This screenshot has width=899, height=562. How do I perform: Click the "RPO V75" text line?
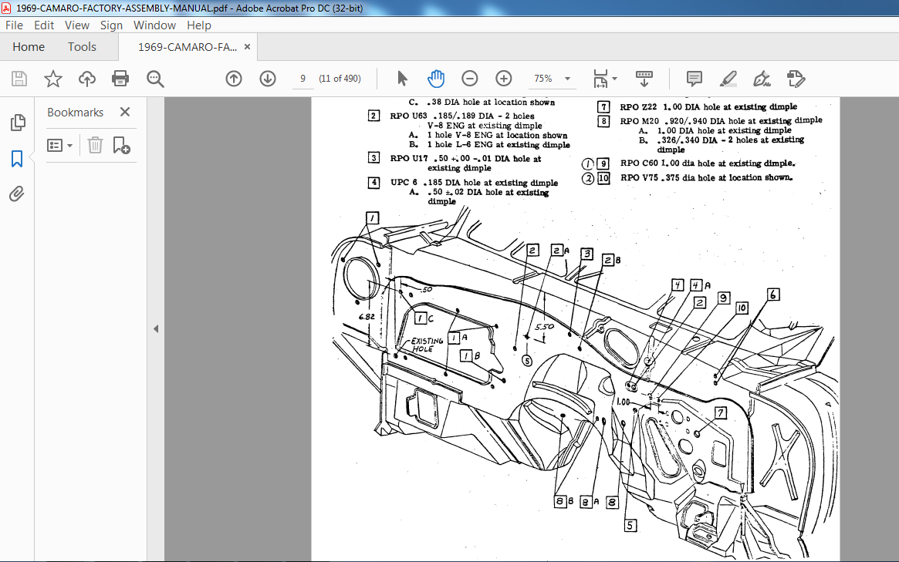(706, 177)
